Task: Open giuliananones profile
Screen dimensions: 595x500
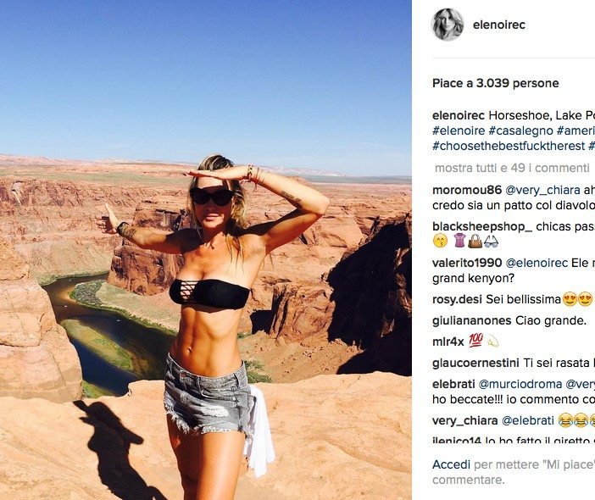Action: (471, 320)
